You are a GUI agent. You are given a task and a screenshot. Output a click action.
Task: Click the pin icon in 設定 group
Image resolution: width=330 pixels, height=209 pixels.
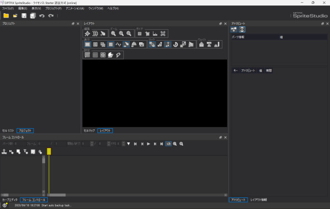coord(118,55)
